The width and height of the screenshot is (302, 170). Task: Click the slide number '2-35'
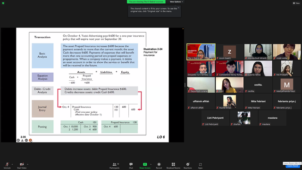tap(23, 137)
